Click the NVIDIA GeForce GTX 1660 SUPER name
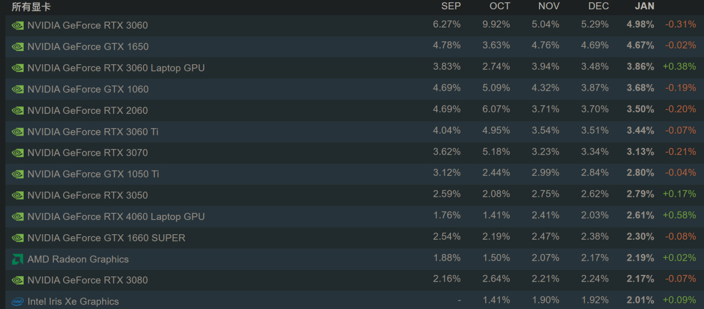The width and height of the screenshot is (704, 309). coord(106,238)
